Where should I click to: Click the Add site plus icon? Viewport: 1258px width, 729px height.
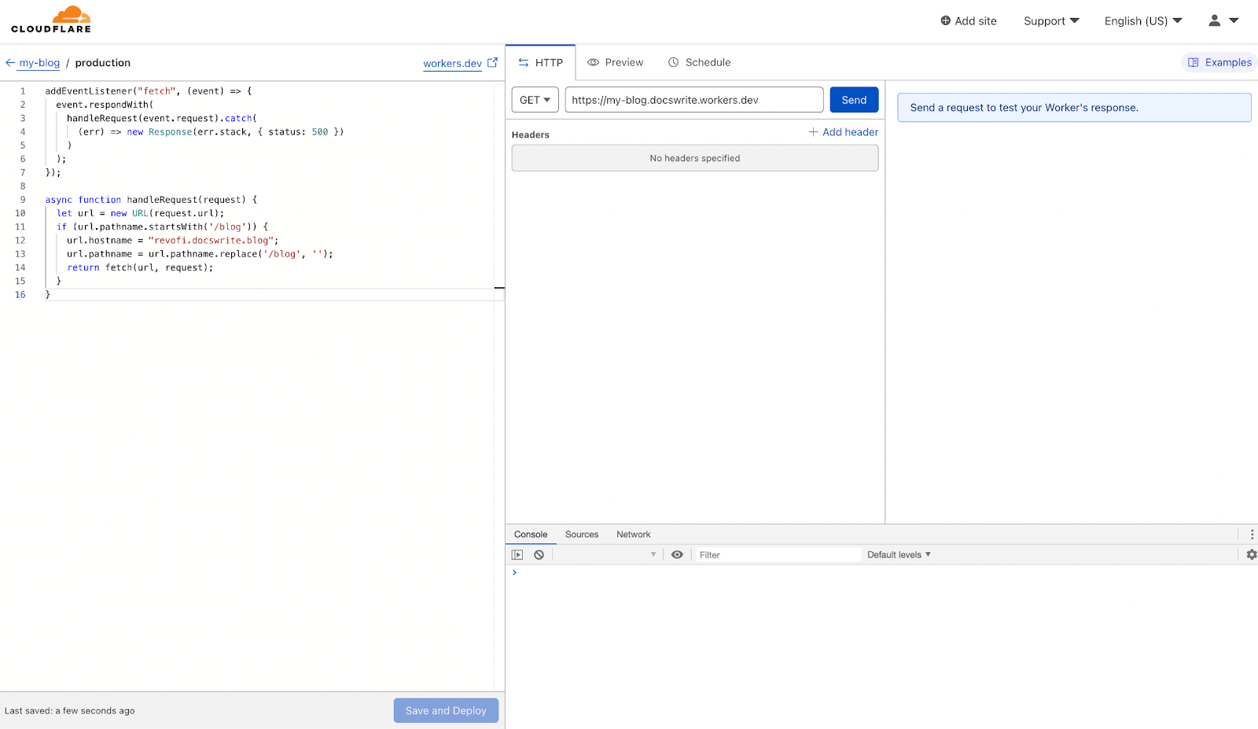945,20
